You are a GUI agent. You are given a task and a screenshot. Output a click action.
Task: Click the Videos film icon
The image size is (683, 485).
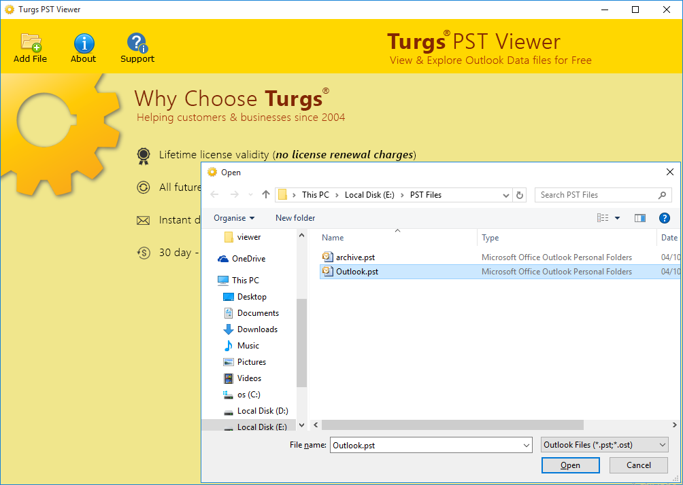(x=229, y=378)
